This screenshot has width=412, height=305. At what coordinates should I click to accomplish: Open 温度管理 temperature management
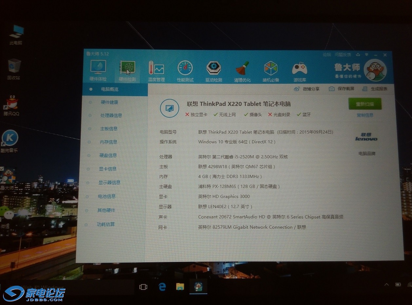(x=156, y=71)
